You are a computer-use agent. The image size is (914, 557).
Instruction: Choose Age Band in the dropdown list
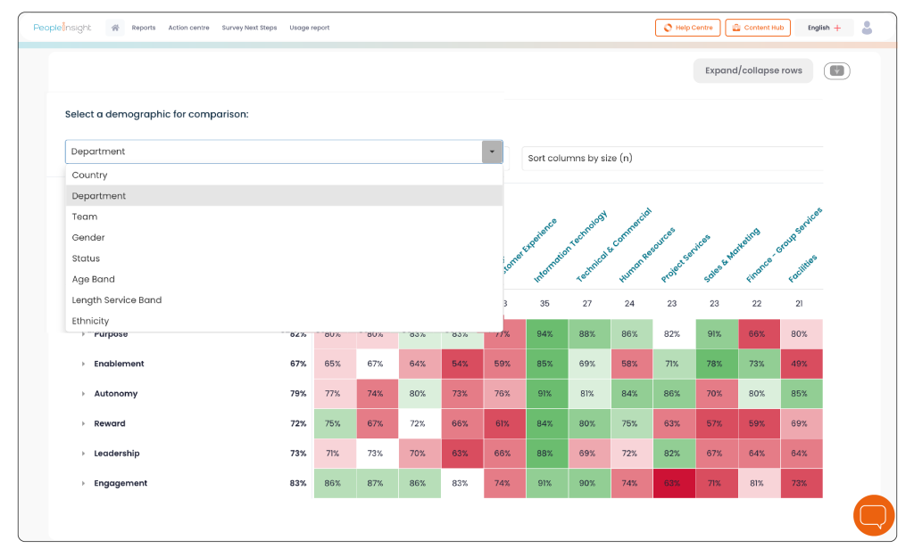coord(94,280)
